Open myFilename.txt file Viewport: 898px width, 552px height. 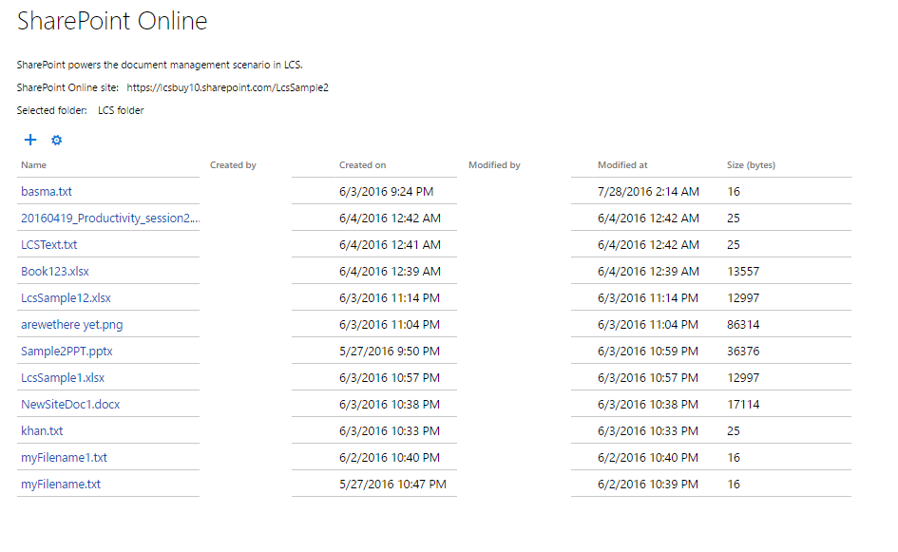61,485
